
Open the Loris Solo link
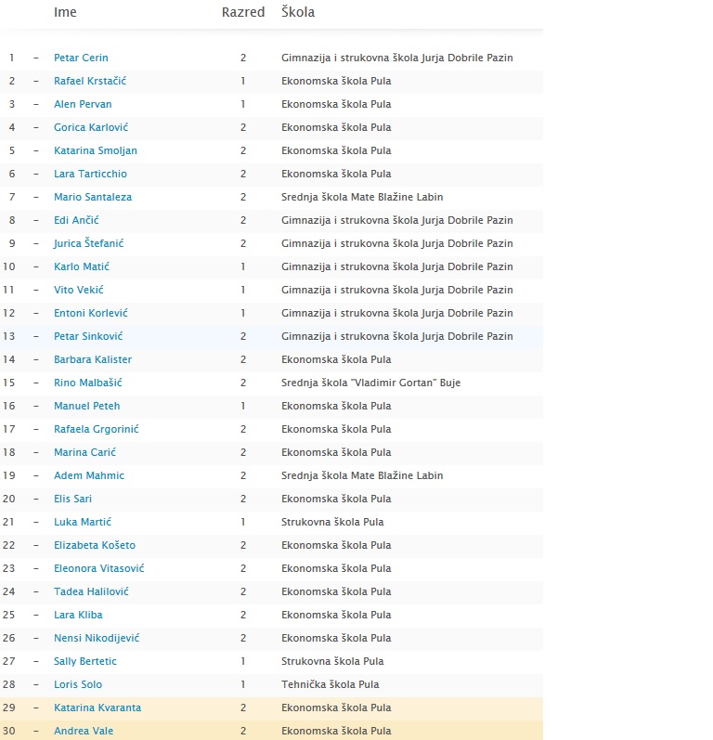coord(78,684)
